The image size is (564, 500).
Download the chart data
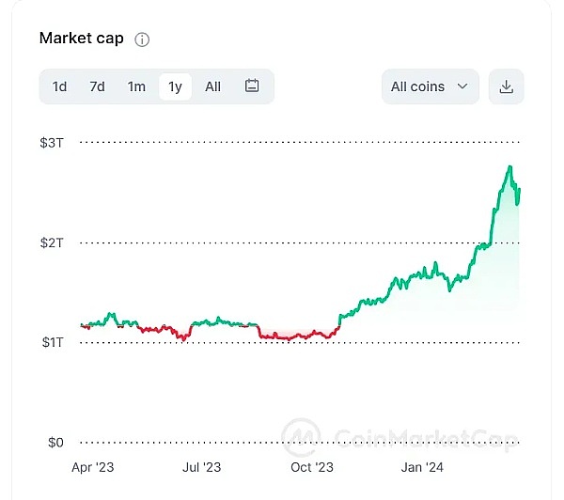tap(507, 86)
